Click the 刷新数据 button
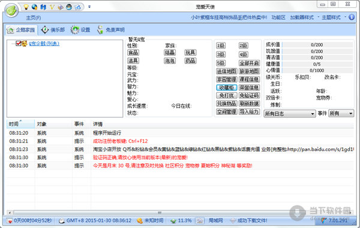Image resolution: width=360 pixels, height=228 pixels. tap(250, 104)
